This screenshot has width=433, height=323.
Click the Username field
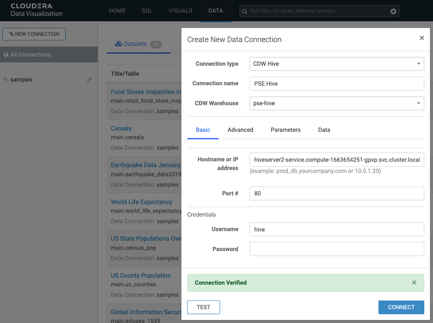click(x=337, y=229)
